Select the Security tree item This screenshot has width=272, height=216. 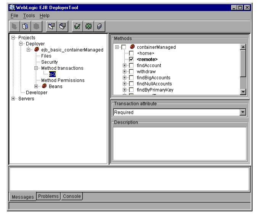click(x=49, y=62)
